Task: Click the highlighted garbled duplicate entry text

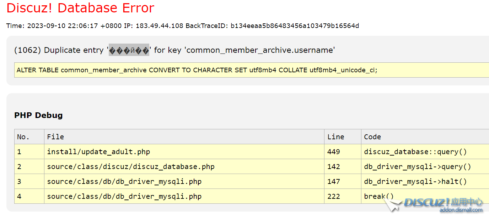Action: click(129, 50)
